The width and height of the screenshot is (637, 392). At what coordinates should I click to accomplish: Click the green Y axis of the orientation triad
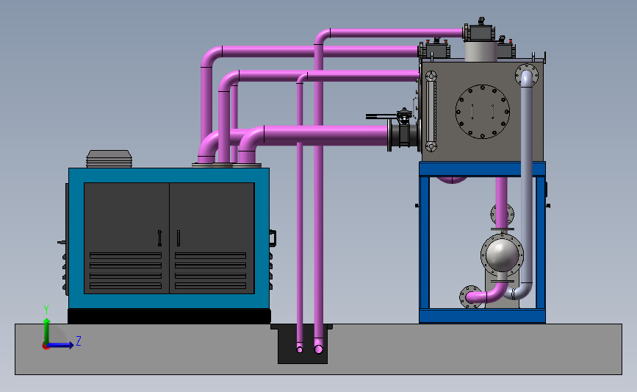(47, 330)
